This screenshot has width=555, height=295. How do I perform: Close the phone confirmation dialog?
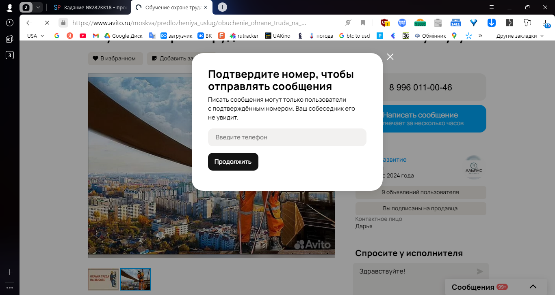(390, 57)
